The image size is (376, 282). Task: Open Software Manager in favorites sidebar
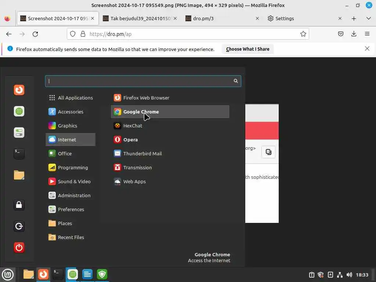coord(19,111)
